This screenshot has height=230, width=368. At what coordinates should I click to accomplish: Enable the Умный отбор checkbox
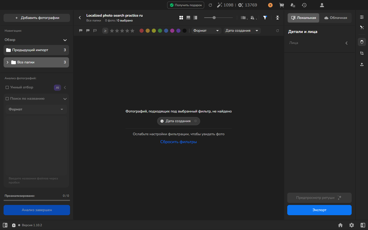(7, 87)
